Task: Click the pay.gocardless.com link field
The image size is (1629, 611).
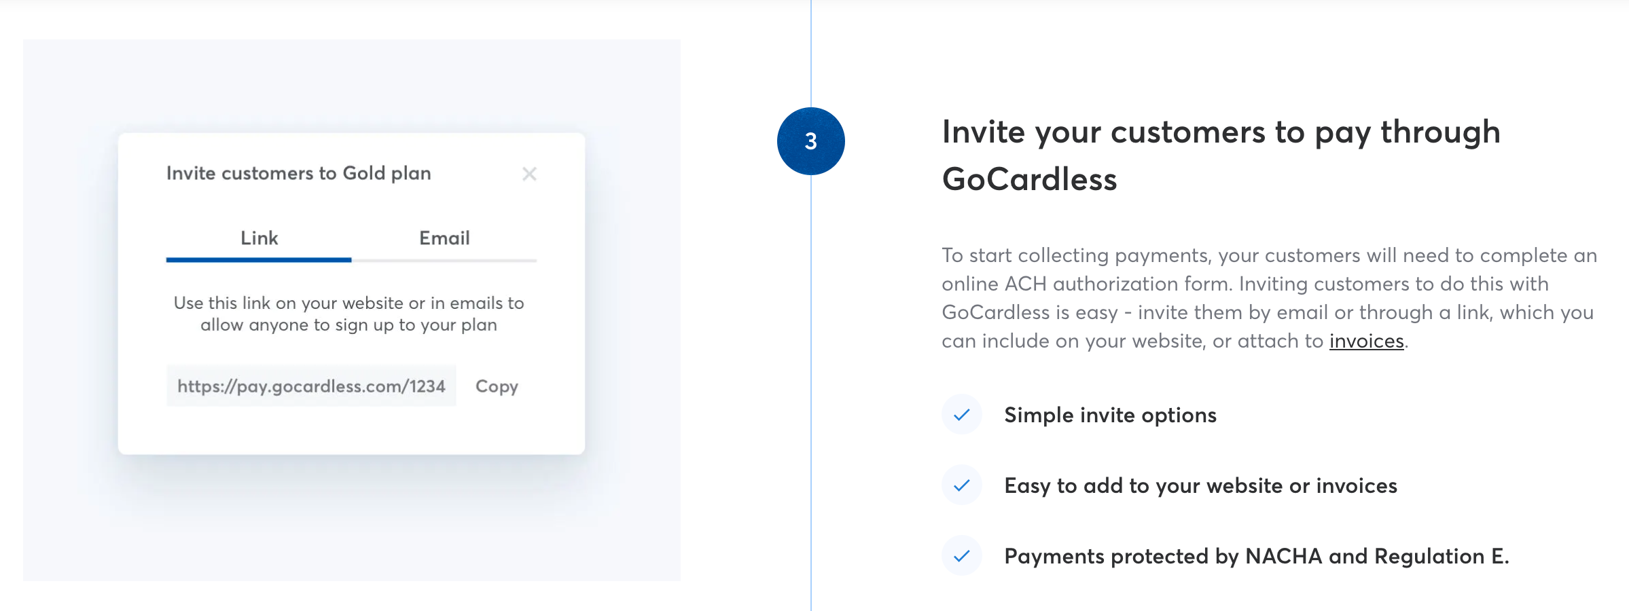Action: tap(311, 386)
